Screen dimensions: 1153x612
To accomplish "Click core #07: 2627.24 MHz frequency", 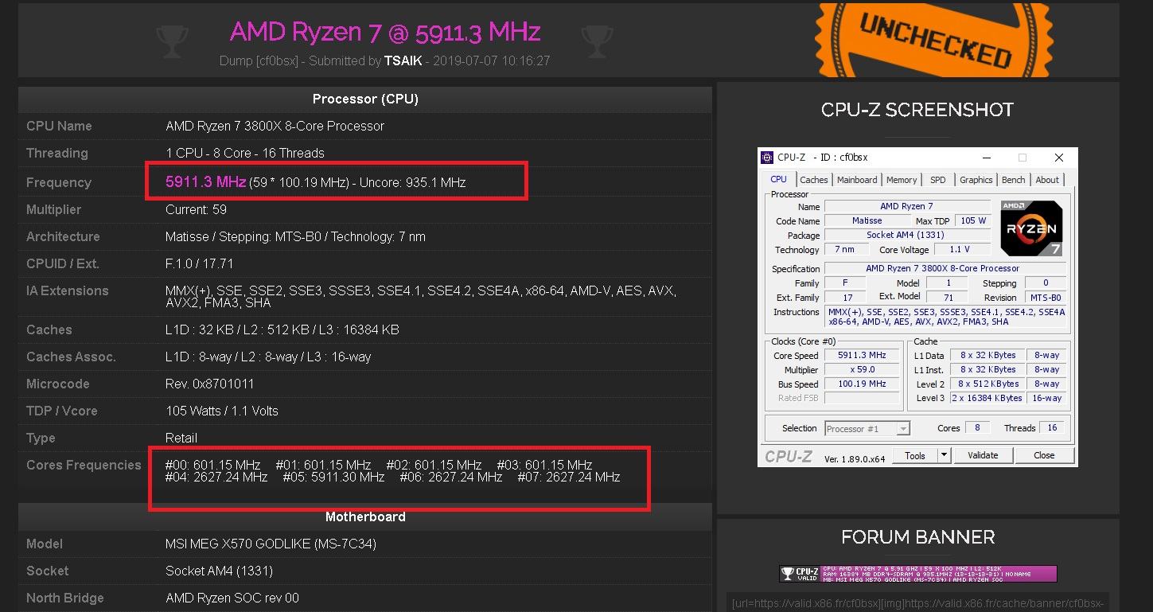I will (x=569, y=478).
